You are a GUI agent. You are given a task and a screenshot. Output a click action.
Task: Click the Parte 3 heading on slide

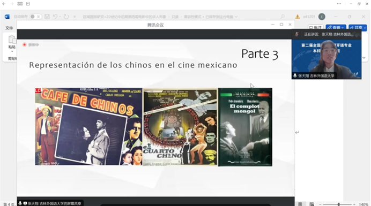tap(259, 54)
